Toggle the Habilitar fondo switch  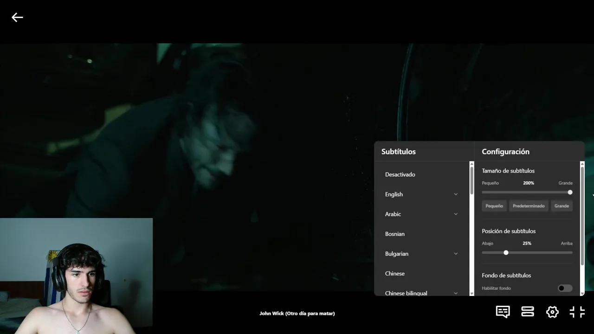565,288
